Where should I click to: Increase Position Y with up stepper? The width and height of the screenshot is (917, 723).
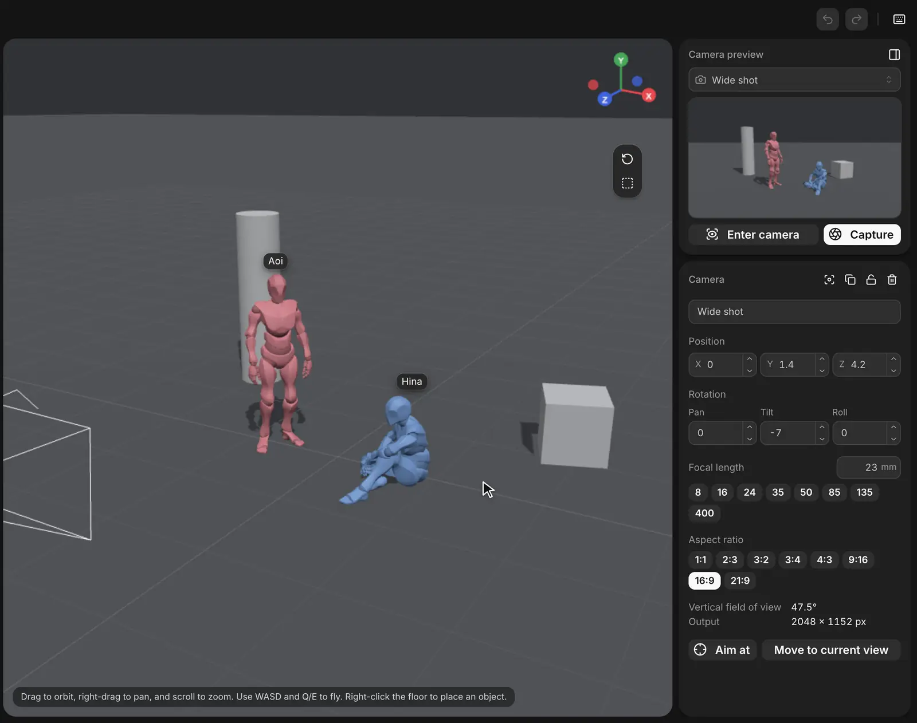tap(822, 359)
